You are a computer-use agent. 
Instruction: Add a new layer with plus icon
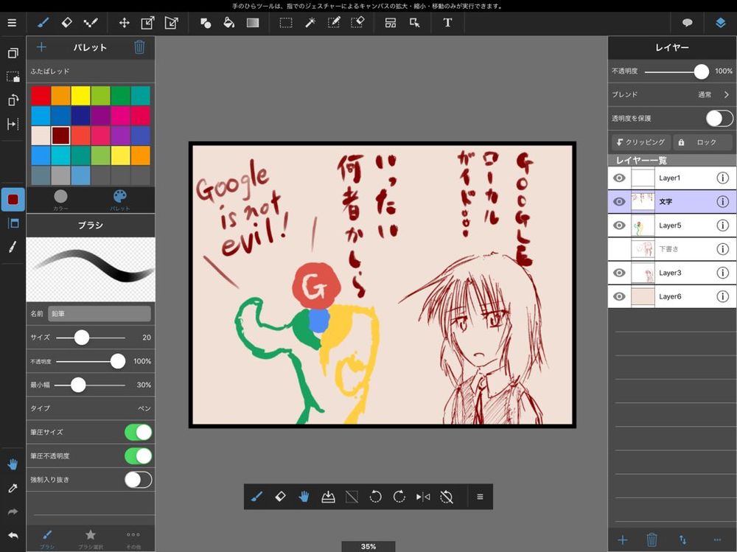(623, 540)
